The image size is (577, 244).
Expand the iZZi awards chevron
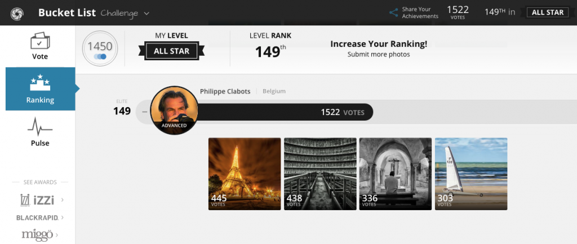[62, 200]
